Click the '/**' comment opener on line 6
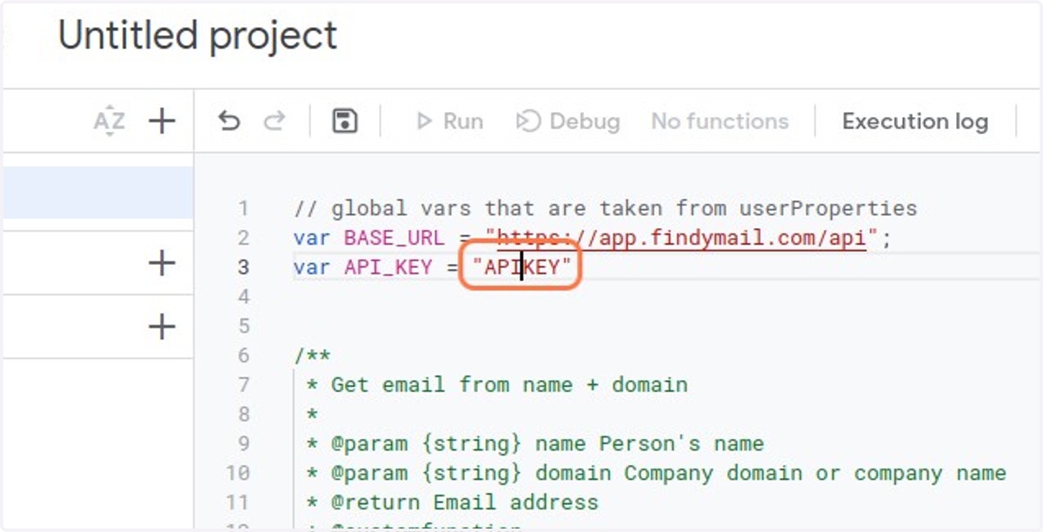 pos(313,355)
